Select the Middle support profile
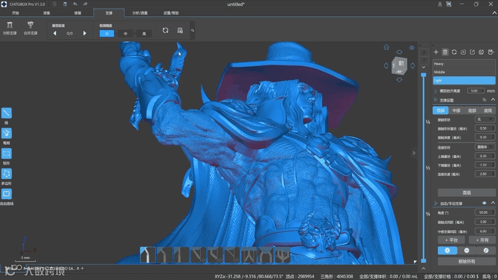The height and width of the screenshot is (280, 498). click(464, 72)
